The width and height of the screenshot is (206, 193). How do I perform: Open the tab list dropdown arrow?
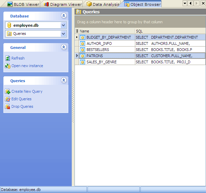pos(185,3)
